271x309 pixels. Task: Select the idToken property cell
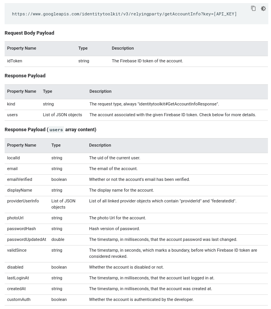point(15,61)
